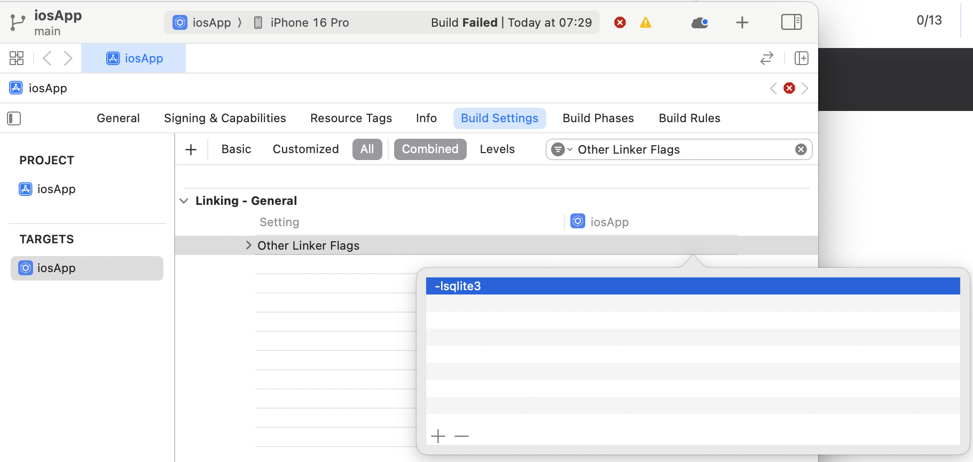Expand the Other Linker Flags row

[248, 245]
